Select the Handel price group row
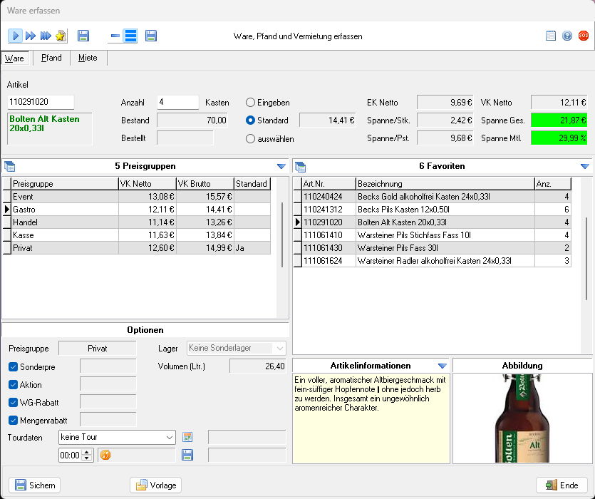 click(x=137, y=222)
